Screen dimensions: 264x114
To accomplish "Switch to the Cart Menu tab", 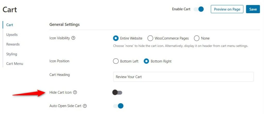I will click(15, 64).
